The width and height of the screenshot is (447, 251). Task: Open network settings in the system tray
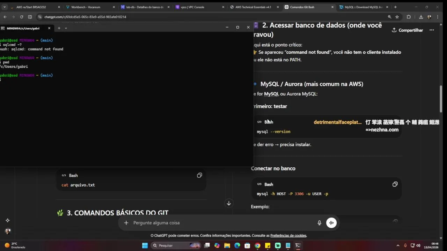(x=412, y=245)
